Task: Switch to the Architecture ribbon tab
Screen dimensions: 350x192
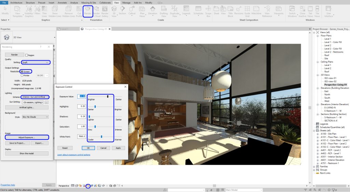Action: point(16,3)
